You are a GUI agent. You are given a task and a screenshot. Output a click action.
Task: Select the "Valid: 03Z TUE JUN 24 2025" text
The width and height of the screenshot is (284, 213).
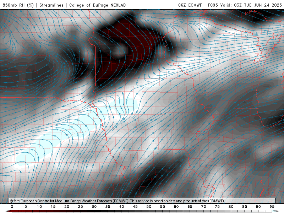[251, 5]
